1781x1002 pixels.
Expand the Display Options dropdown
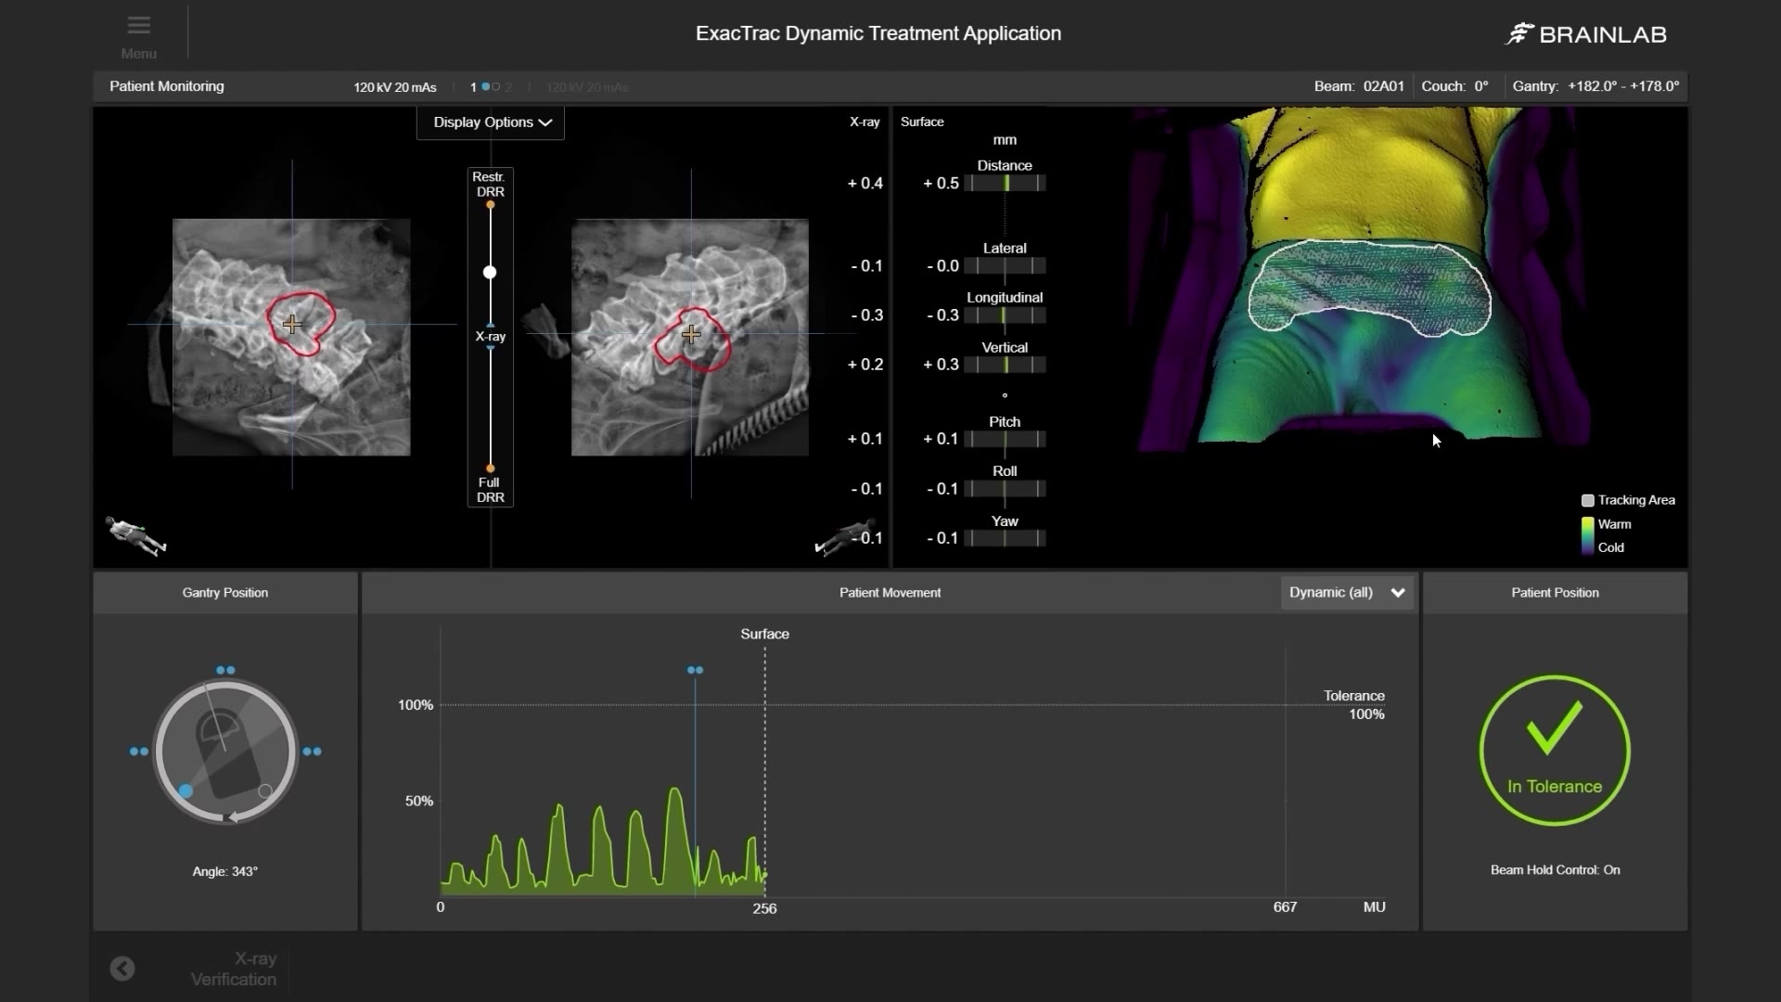tap(491, 122)
